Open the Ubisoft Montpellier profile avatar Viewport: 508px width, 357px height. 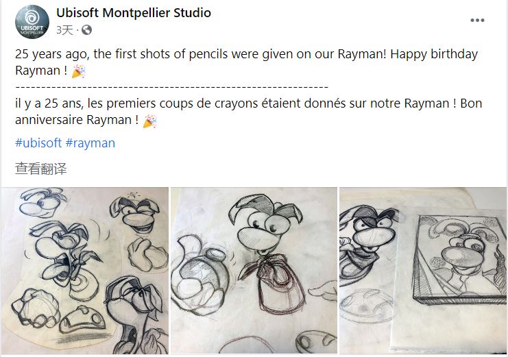click(x=32, y=22)
